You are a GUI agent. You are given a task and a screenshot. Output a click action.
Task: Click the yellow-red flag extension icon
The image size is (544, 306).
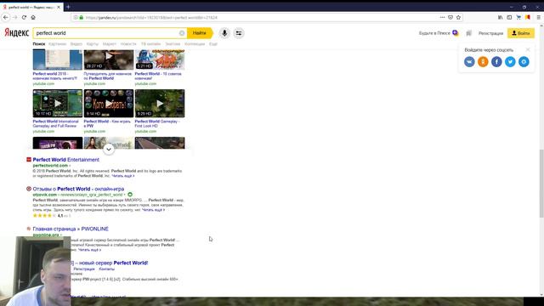pyautogui.click(x=527, y=17)
